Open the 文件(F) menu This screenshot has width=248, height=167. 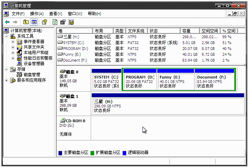pyautogui.click(x=18, y=14)
